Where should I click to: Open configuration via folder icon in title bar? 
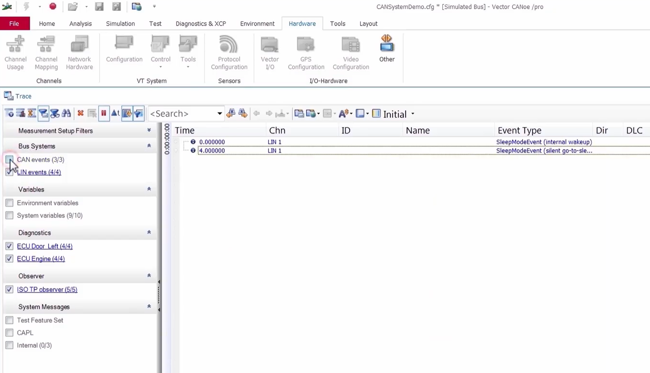[73, 6]
